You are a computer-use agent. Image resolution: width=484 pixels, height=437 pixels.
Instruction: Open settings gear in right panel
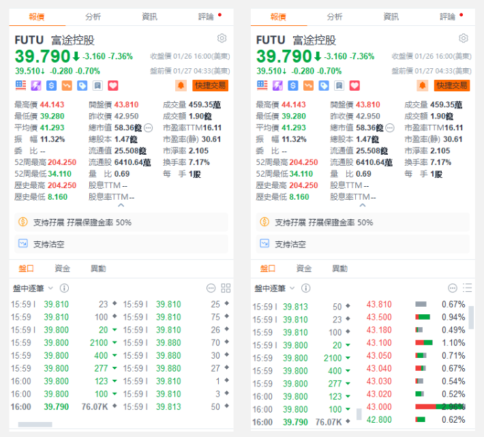(x=464, y=38)
